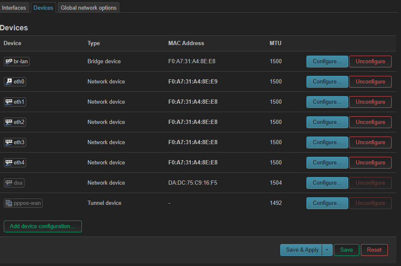Click the eth0 network device icon
This screenshot has height=266, width=401.
point(9,82)
